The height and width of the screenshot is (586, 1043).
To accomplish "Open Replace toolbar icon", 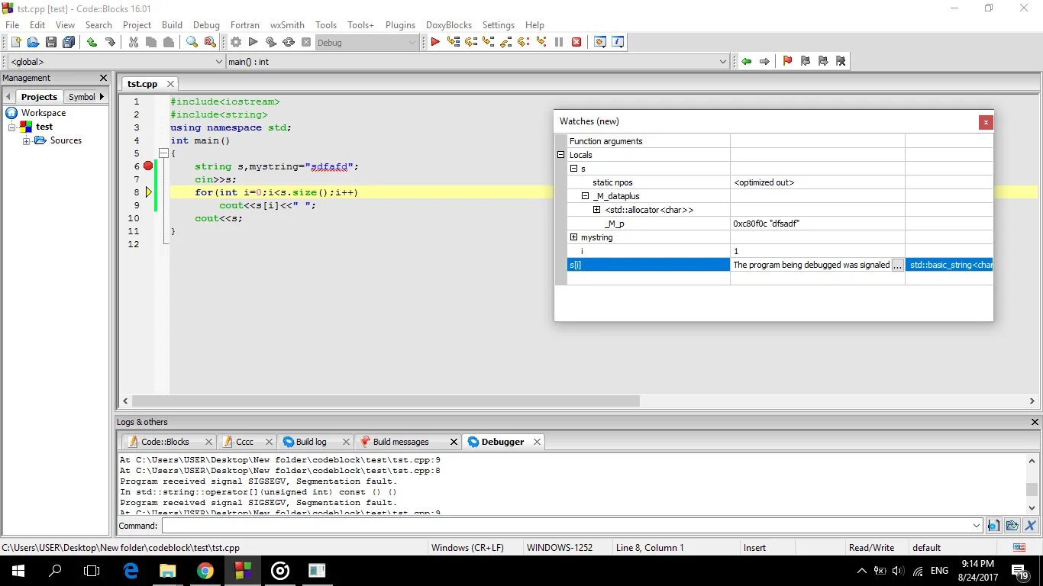I will [210, 43].
